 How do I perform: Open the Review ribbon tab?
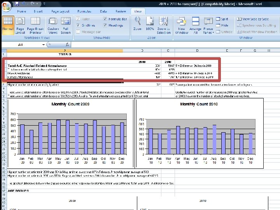[x=121, y=11]
